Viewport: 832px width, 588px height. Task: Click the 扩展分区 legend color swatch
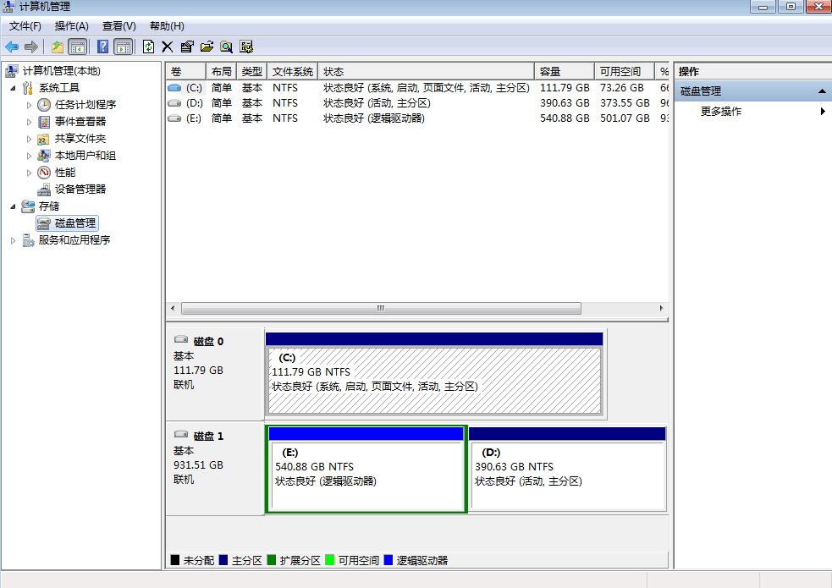[271, 560]
